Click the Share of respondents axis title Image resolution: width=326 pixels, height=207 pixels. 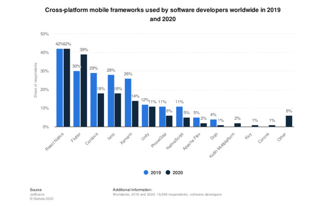(x=36, y=80)
